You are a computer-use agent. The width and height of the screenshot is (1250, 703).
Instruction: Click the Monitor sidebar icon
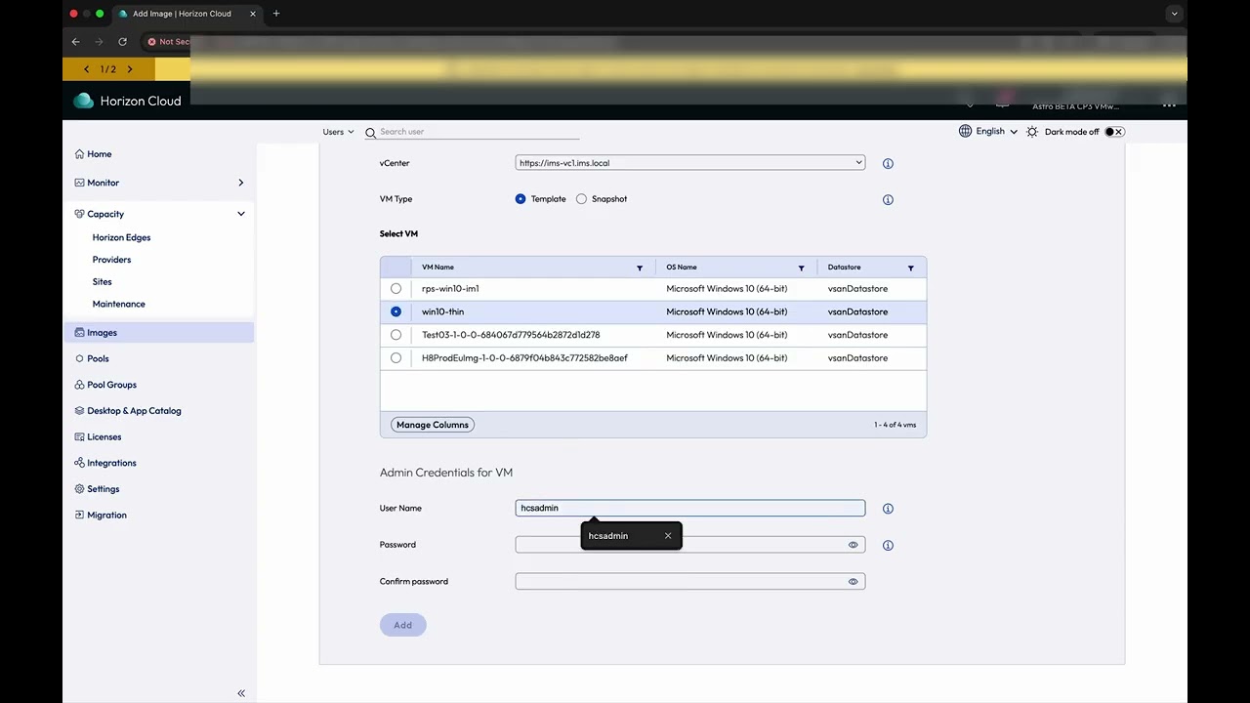79,183
